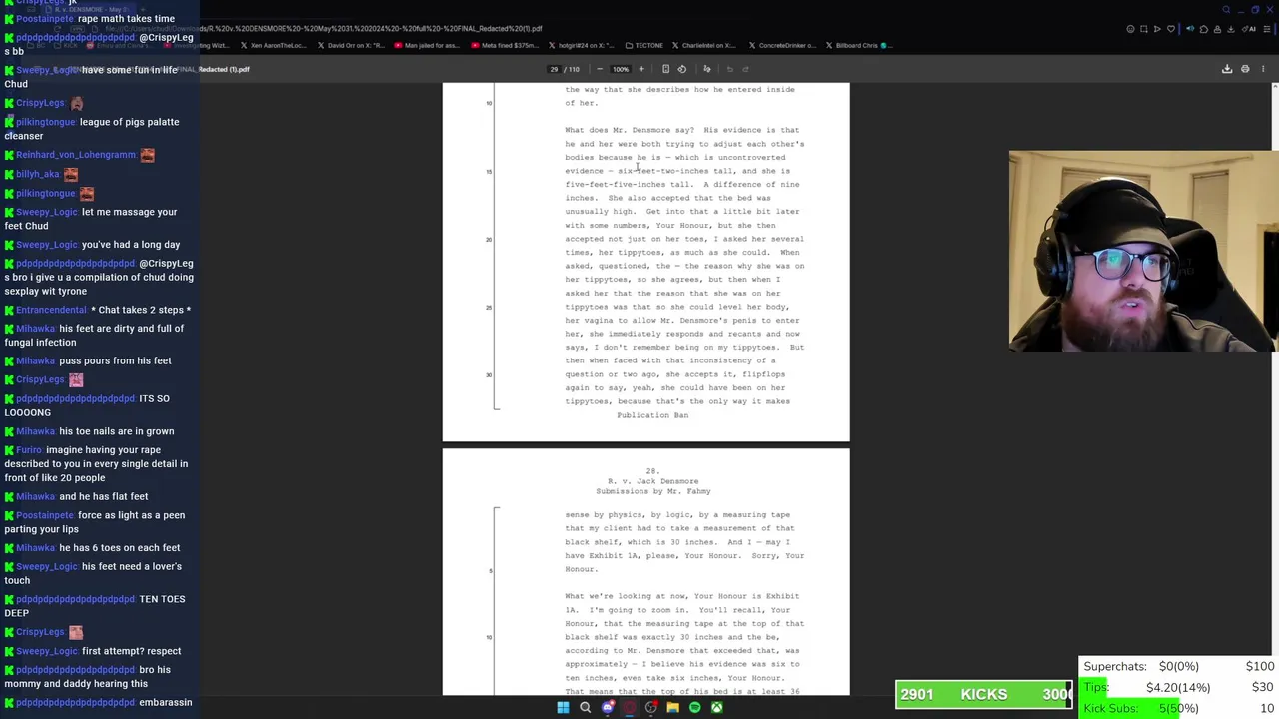
Task: Open the AI assistant button in browser toolbar
Action: 1249,29
